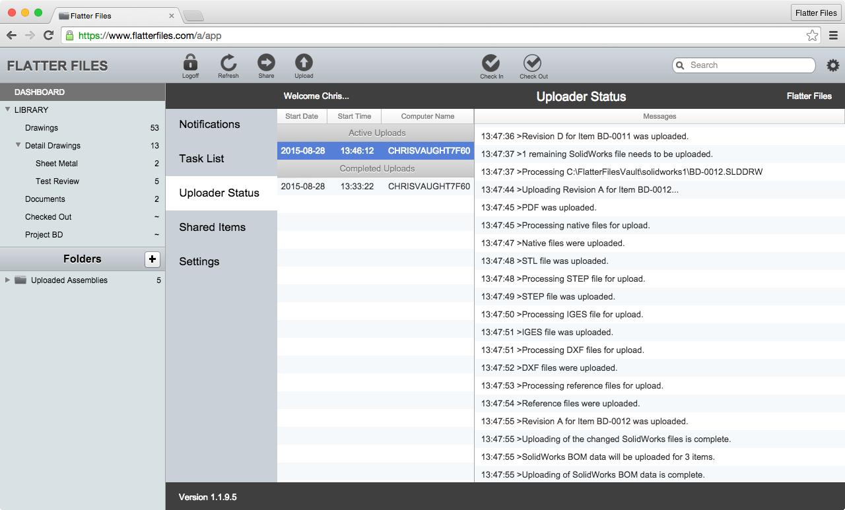The width and height of the screenshot is (845, 510).
Task: Close the Flatter Files browser tab
Action: (172, 15)
